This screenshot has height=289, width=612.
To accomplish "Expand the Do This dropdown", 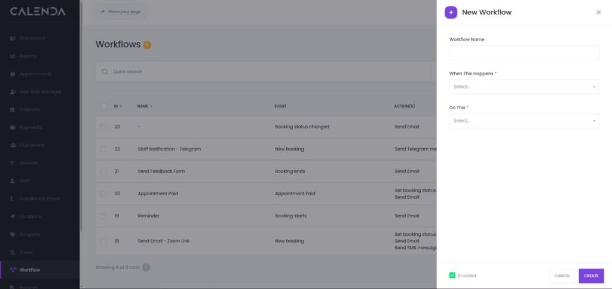I will 524,121.
